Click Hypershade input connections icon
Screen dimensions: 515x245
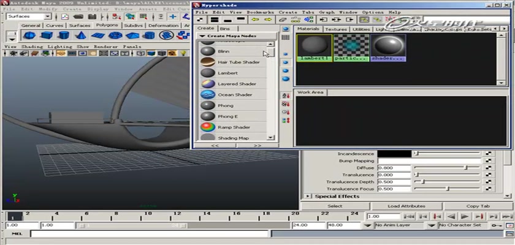pos(324,20)
